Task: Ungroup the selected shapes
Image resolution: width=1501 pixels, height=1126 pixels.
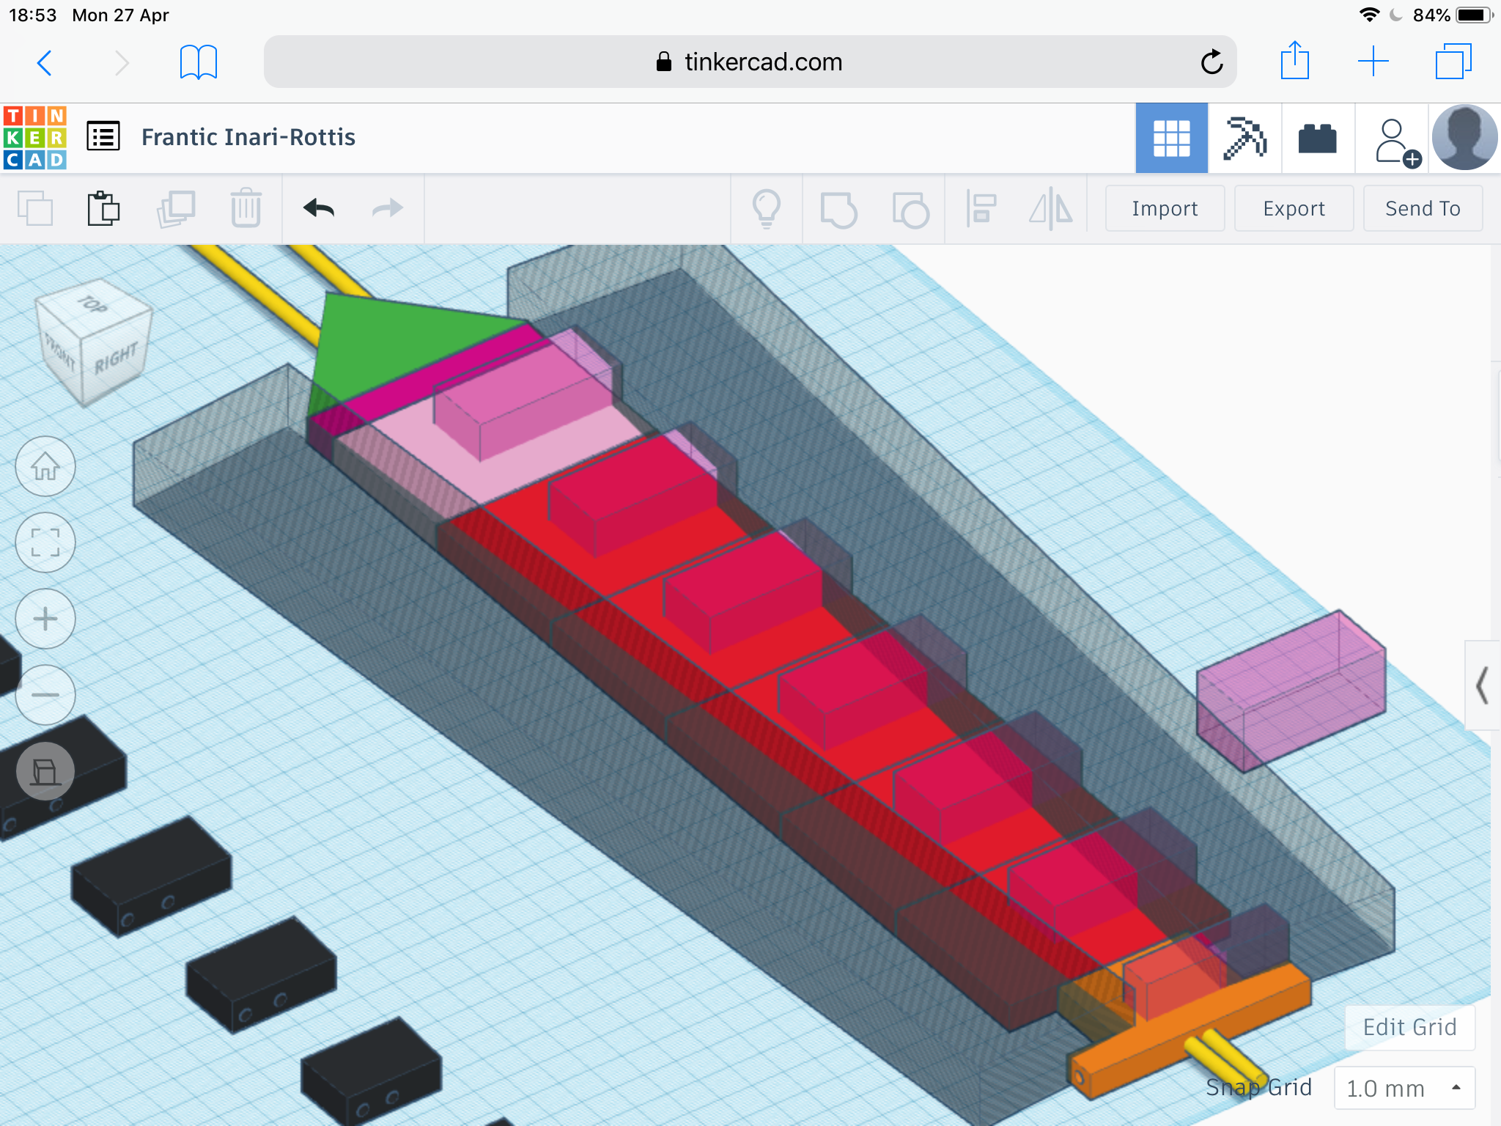Action: point(910,209)
